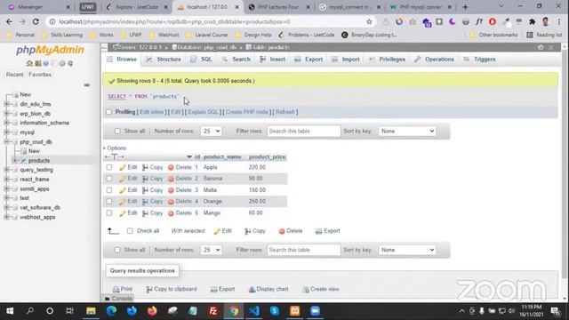Expand the Options section above the table
The image size is (569, 320).
click(x=115, y=148)
